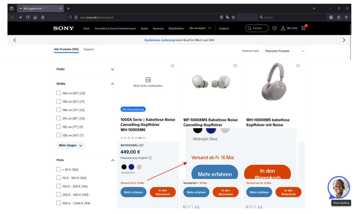
Task: Click the sony.de address bar URL
Action: click(x=97, y=17)
